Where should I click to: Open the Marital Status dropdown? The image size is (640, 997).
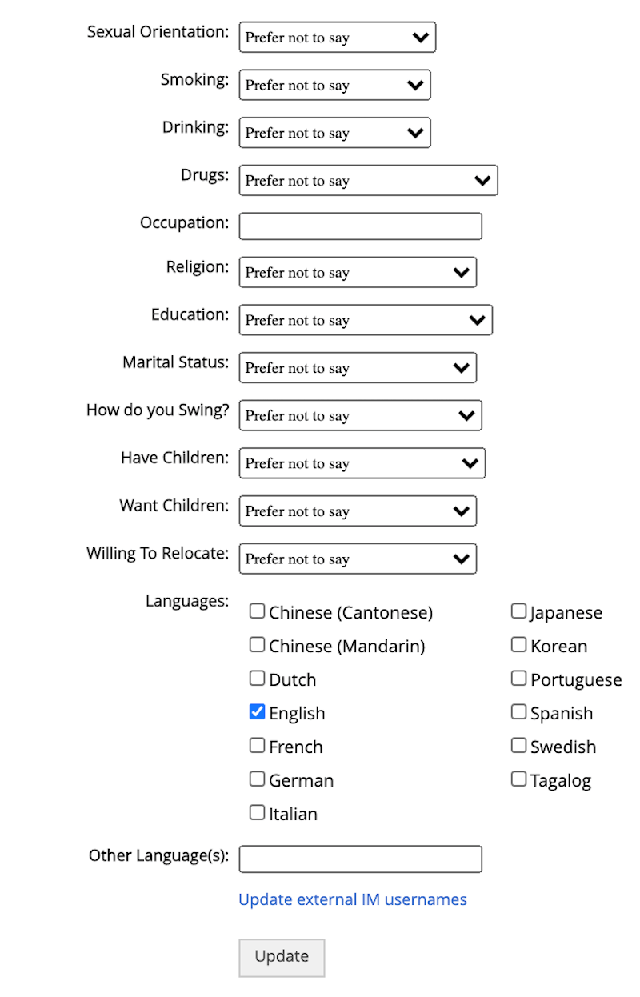[x=358, y=368]
